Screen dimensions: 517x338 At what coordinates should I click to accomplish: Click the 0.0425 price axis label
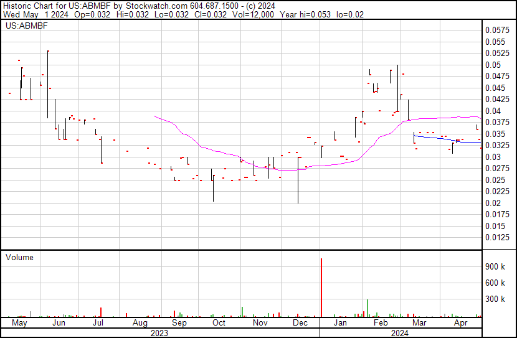(x=497, y=100)
